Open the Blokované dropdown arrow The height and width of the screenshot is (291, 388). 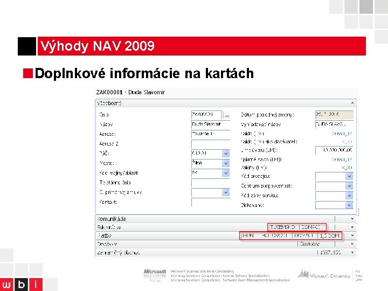[x=349, y=205]
